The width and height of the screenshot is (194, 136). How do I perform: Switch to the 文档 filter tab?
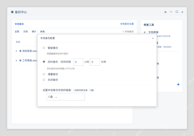25,31
